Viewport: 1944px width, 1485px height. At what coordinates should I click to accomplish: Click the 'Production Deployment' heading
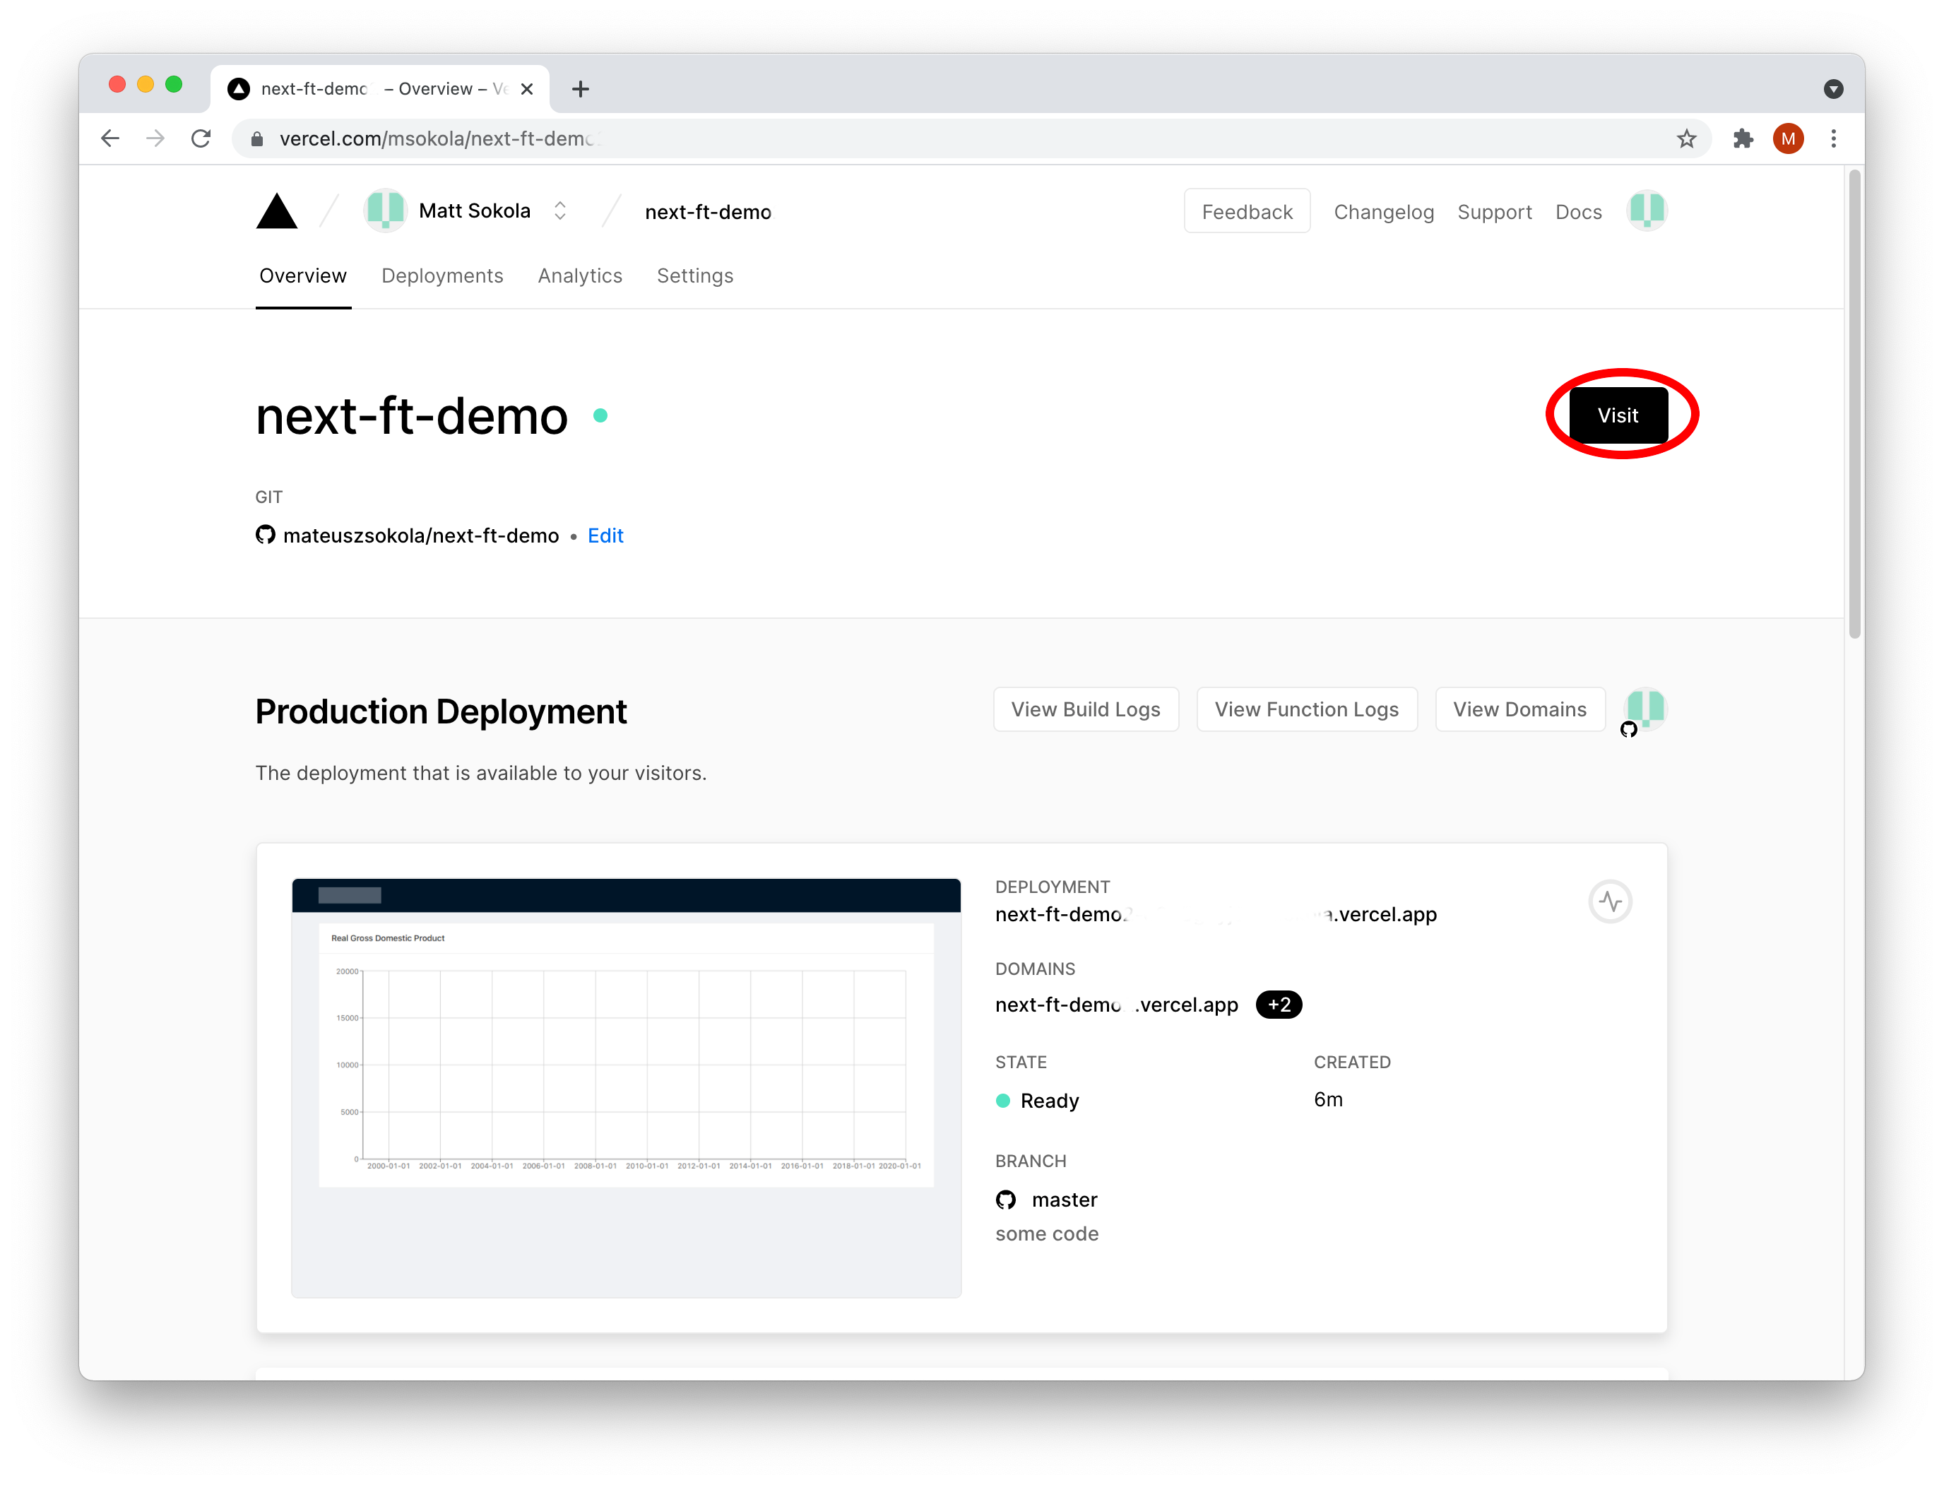pos(441,711)
